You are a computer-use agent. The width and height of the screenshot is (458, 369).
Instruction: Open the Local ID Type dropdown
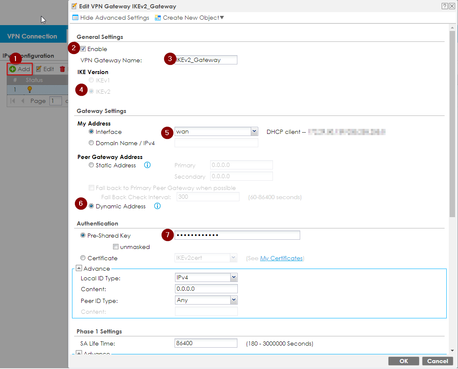click(x=234, y=278)
